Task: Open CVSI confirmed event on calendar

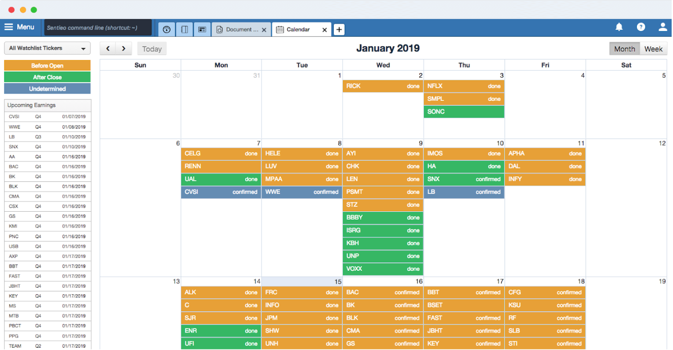Action: coord(221,192)
